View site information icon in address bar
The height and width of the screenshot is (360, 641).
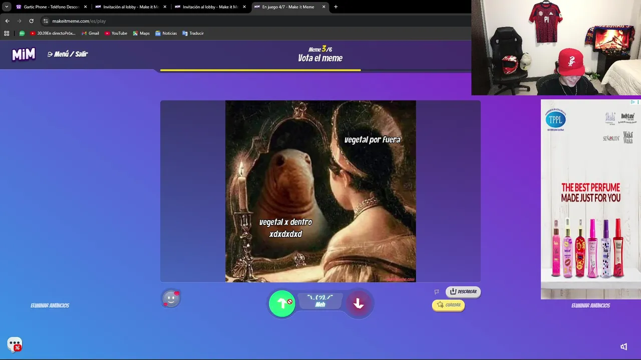46,21
